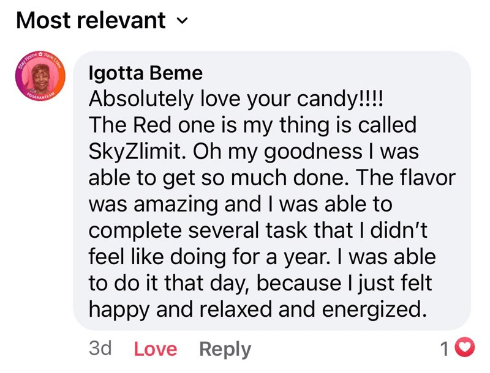
Task: Click the Igotta Beme commenter name
Action: (145, 73)
